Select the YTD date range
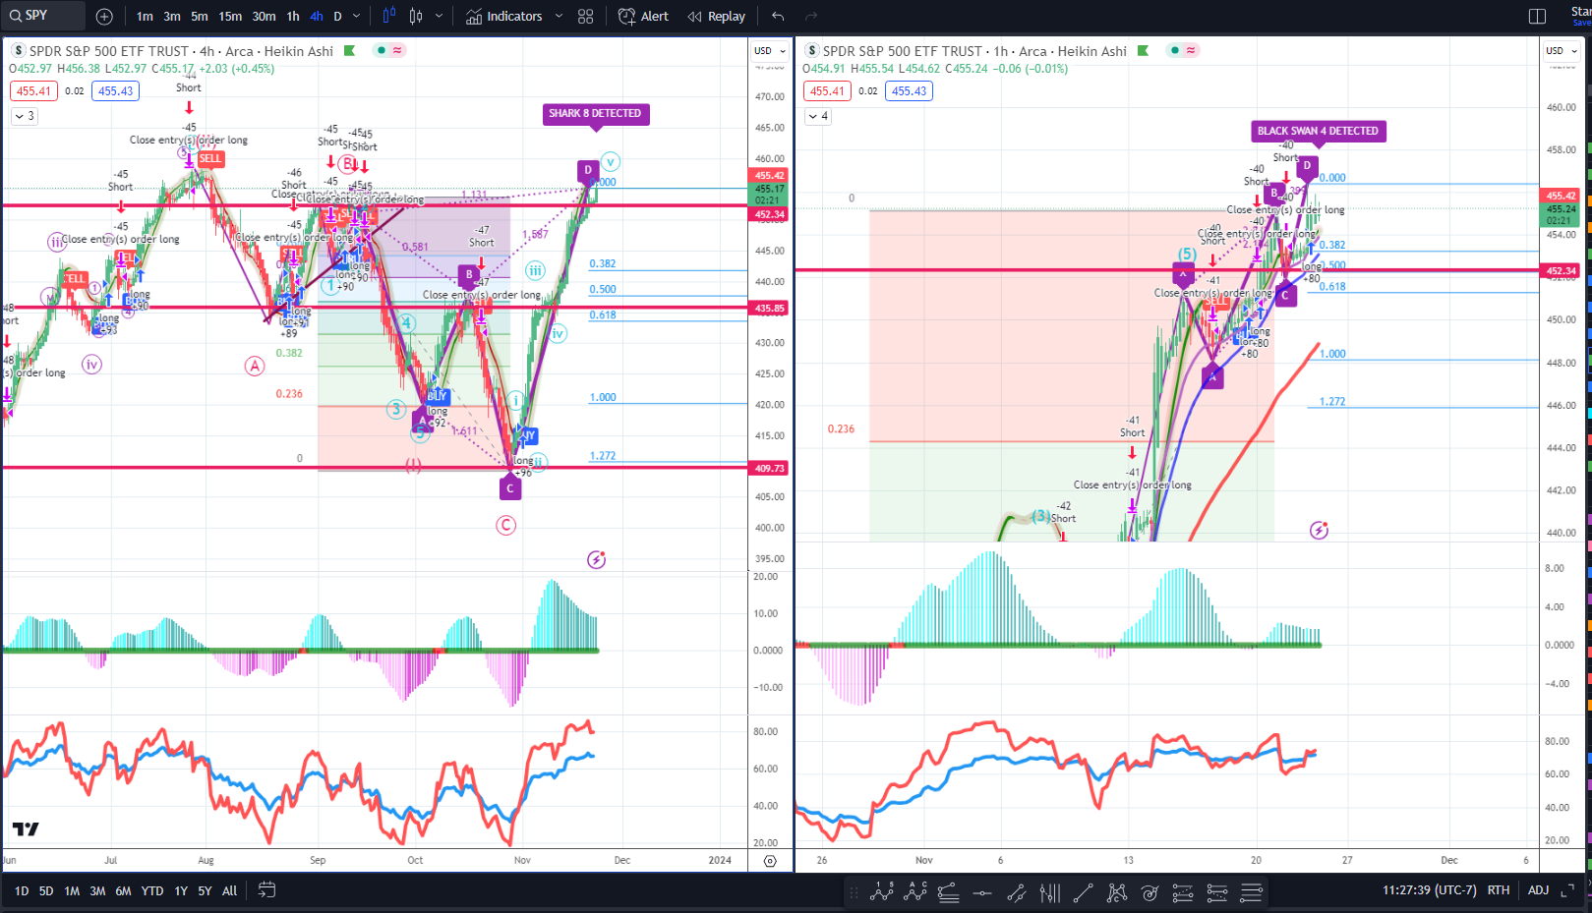The image size is (1592, 913). point(152,891)
